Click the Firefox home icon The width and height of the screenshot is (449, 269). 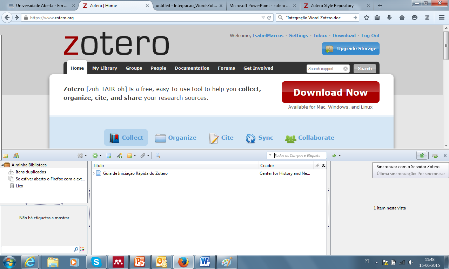(402, 18)
